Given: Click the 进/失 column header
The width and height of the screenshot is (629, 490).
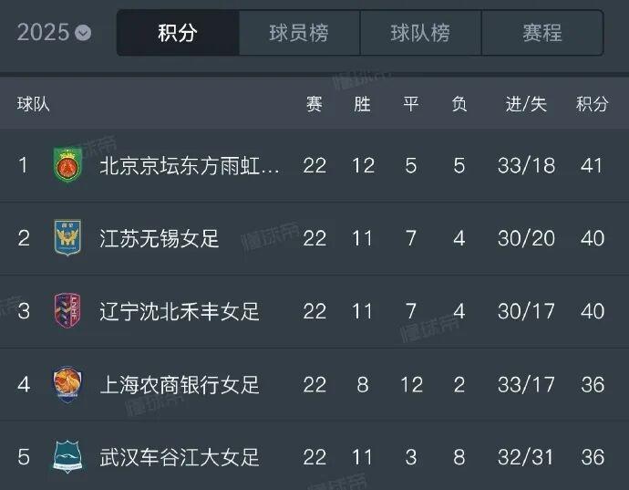Looking at the screenshot, I should pyautogui.click(x=526, y=104).
